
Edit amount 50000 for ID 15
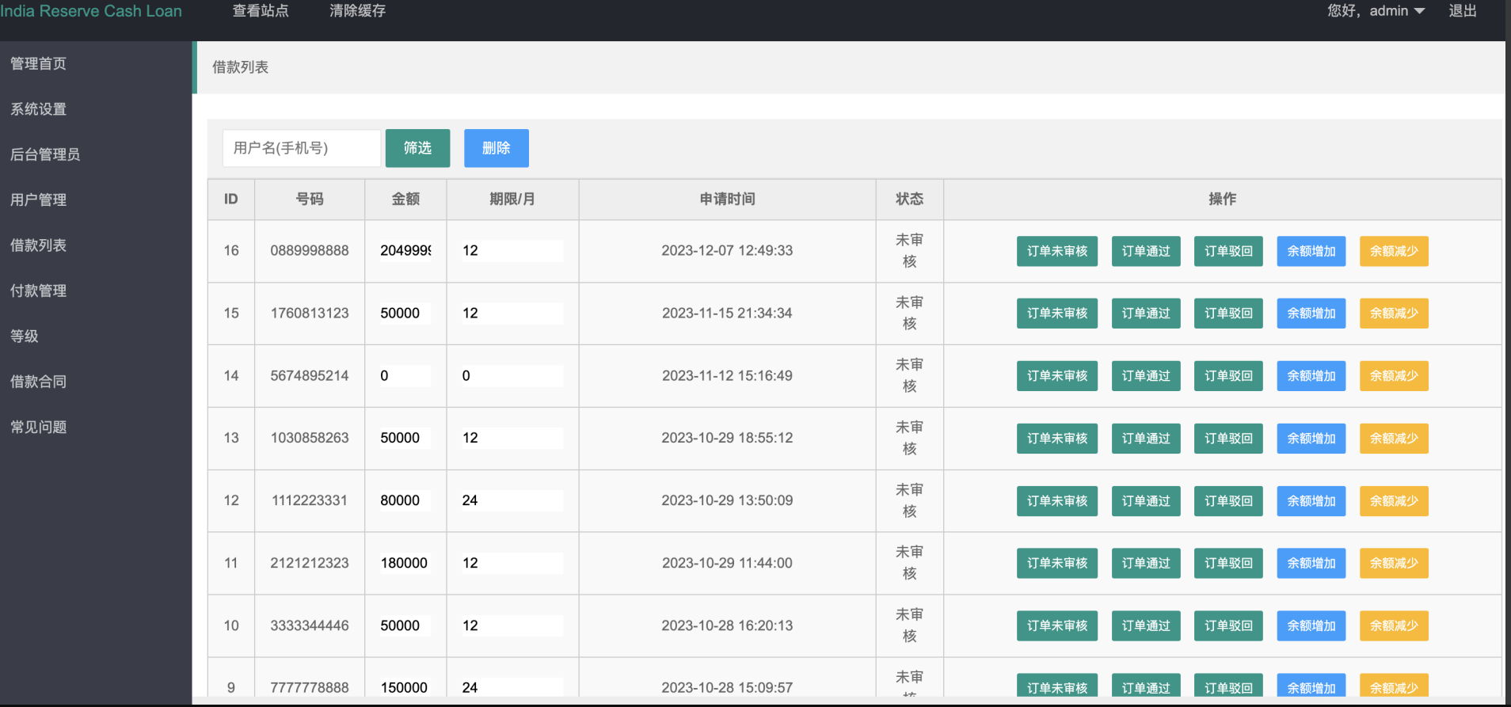[x=405, y=314]
